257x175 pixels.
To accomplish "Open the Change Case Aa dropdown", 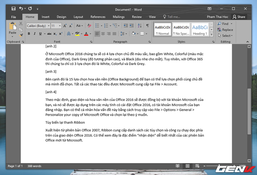I will point(80,26).
